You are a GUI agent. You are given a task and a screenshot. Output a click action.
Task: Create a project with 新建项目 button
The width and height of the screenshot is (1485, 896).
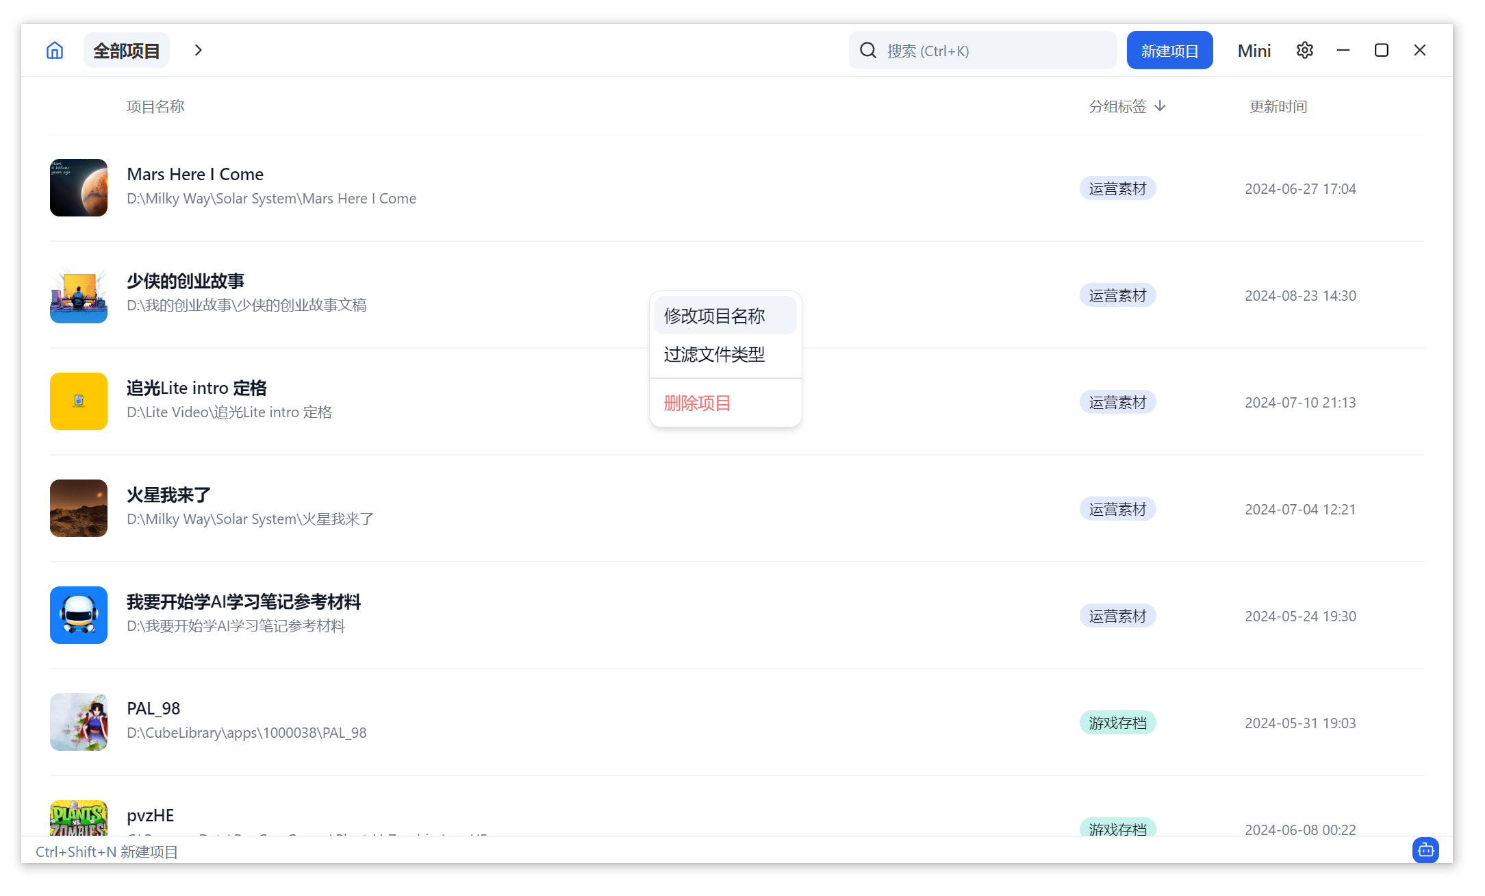[x=1169, y=50]
